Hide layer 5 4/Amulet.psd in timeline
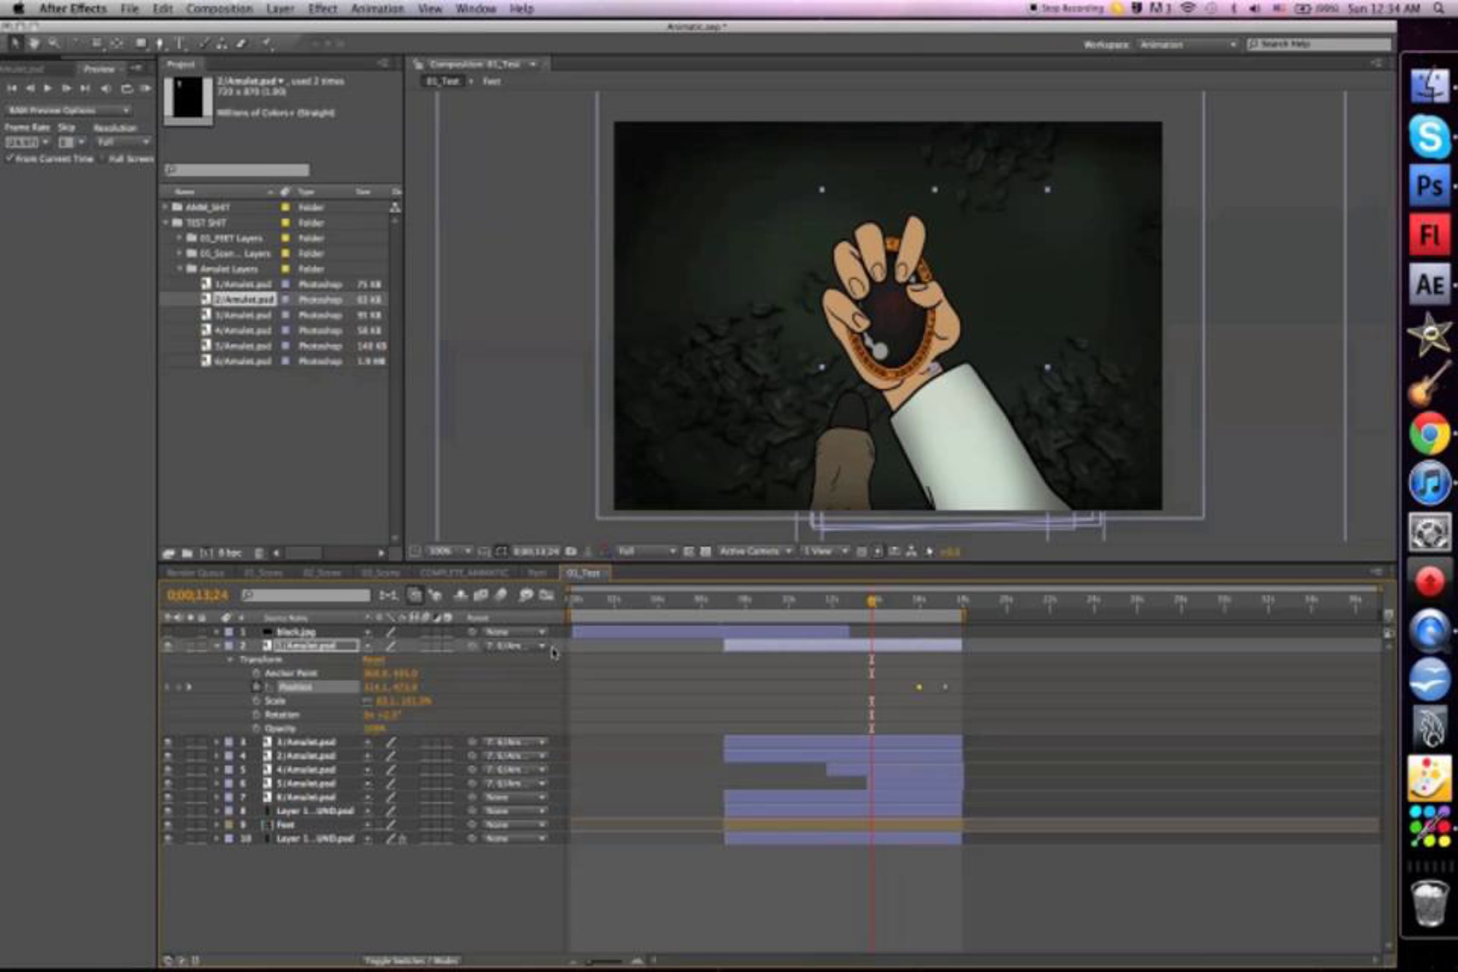 168,770
